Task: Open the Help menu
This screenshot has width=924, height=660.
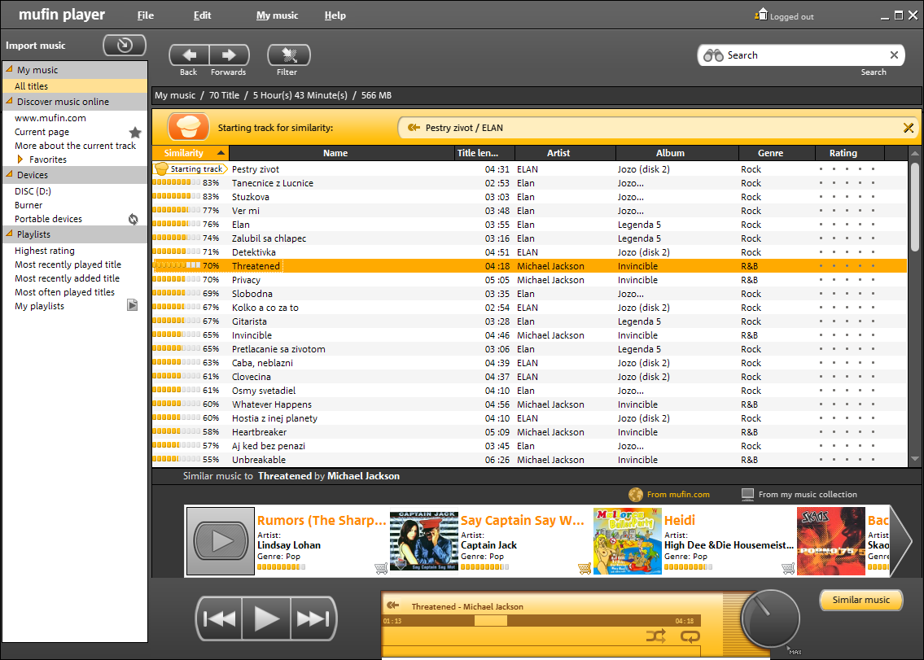Action: [x=335, y=15]
